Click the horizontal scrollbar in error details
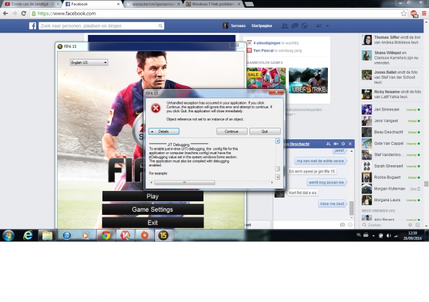 pos(184,182)
